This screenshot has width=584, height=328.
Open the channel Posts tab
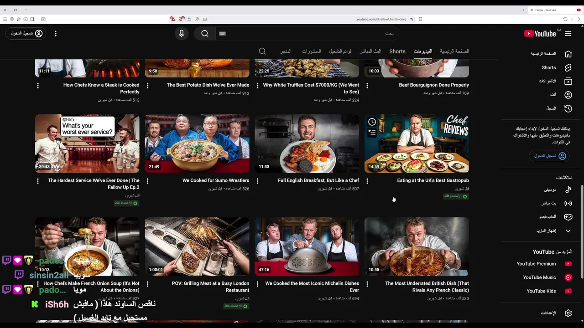point(311,51)
